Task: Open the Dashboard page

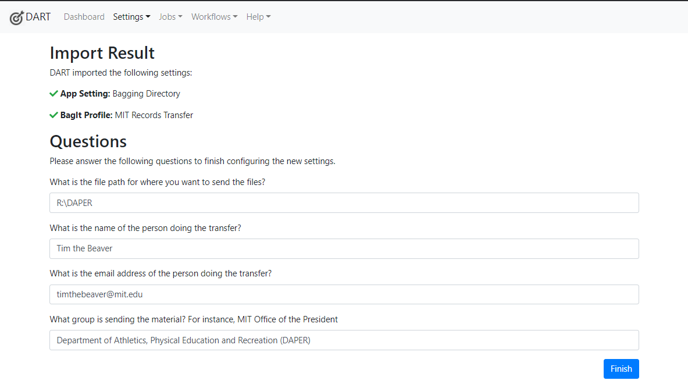Action: click(x=84, y=17)
